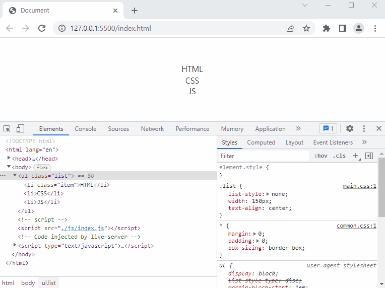
Task: Show more DevTools panel tabs
Action: pos(298,128)
